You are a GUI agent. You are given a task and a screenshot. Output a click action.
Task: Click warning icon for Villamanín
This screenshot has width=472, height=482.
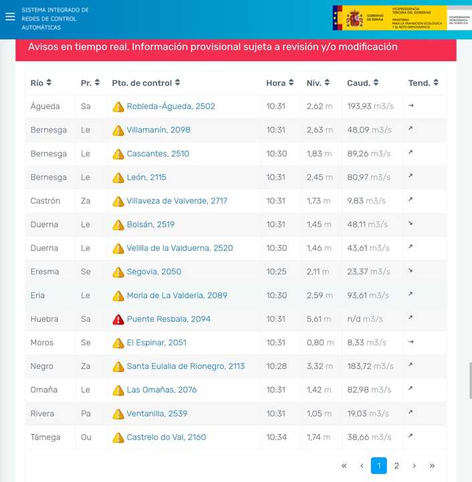[x=118, y=131]
